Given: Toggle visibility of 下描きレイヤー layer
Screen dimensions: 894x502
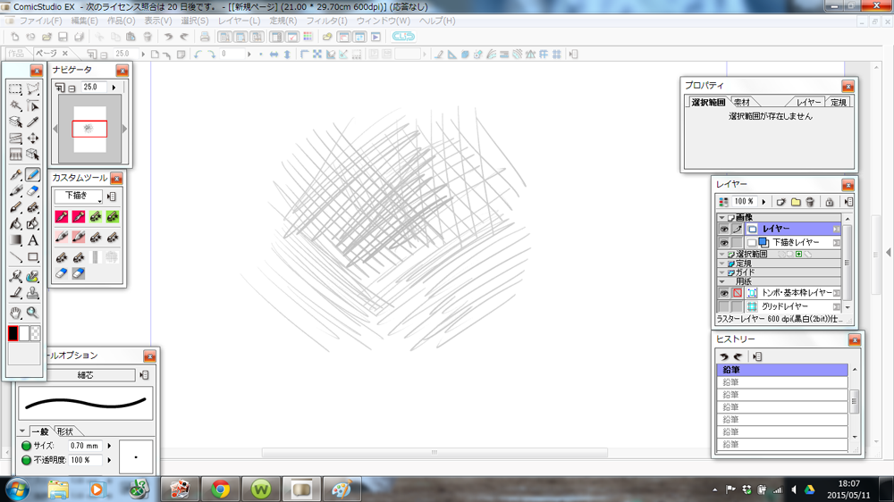Looking at the screenshot, I should click(x=723, y=243).
